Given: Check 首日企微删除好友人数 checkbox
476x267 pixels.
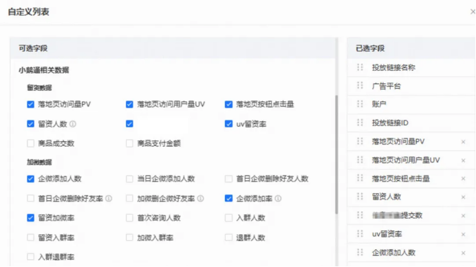Looking at the screenshot, I should click(x=228, y=179).
